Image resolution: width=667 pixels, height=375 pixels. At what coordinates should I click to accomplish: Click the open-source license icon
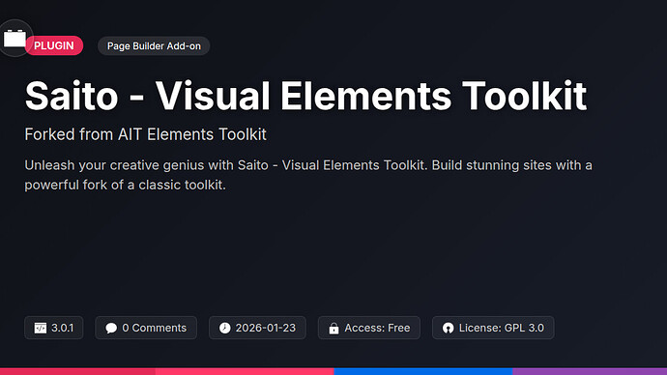coord(448,328)
